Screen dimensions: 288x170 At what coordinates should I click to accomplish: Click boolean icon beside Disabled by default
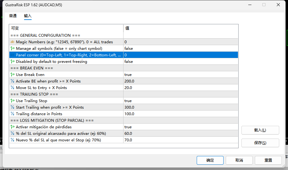[12, 62]
